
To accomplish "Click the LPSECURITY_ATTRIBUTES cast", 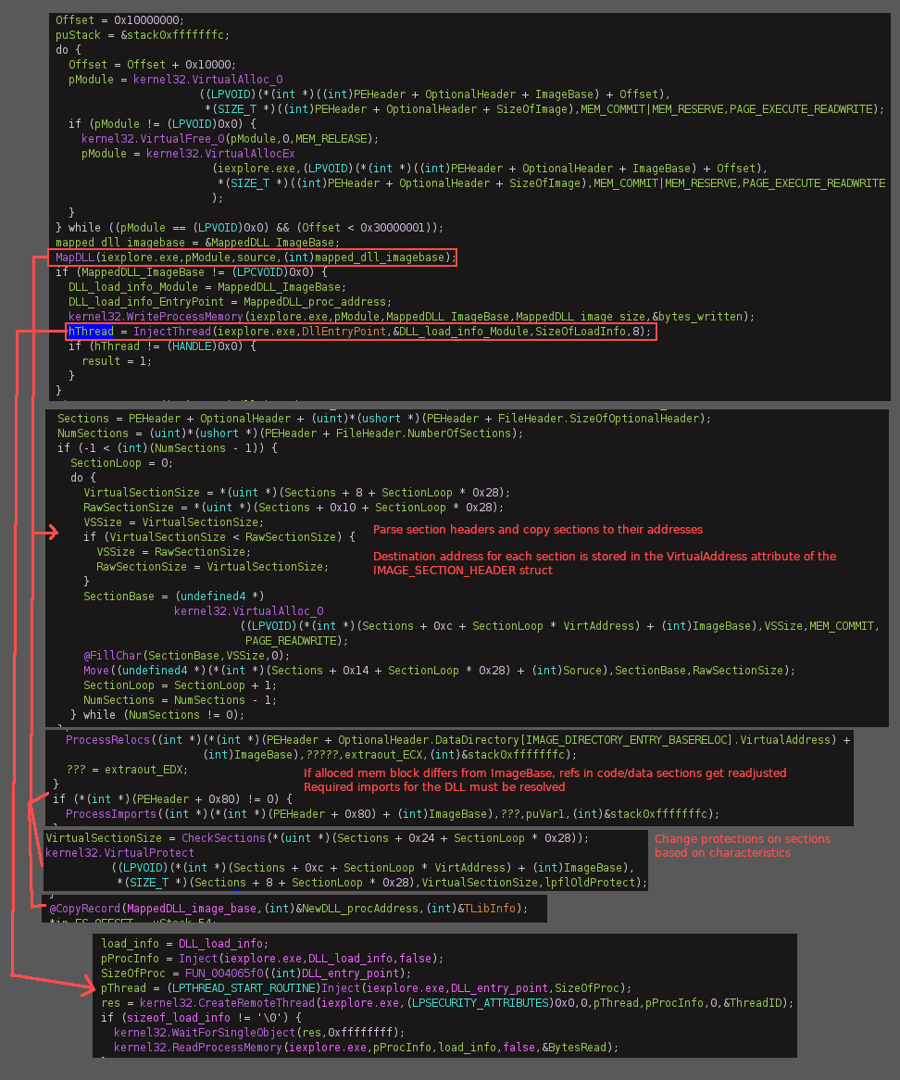I will (480, 1003).
